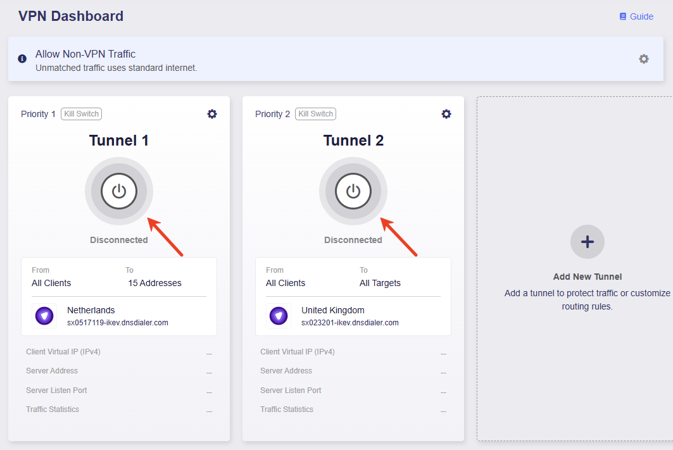Click the Tunnel 1 title
This screenshot has width=673, height=450.
pyautogui.click(x=119, y=141)
